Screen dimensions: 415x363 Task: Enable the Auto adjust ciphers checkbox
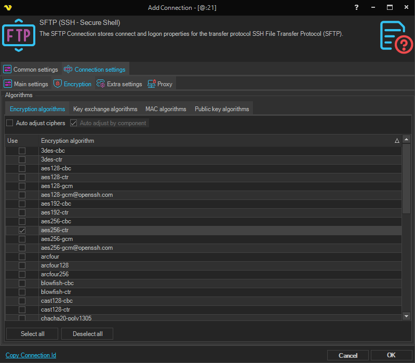coord(10,123)
